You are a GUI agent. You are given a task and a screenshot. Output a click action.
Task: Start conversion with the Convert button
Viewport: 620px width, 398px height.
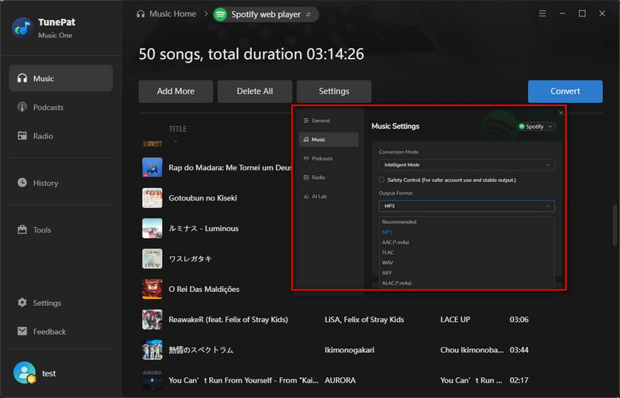(565, 91)
